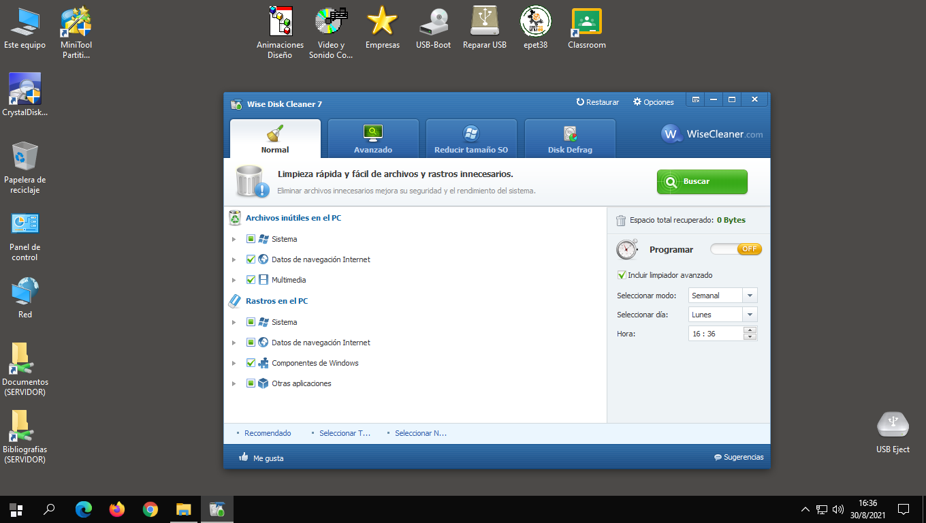Open Bibliografias (SERVIDOR) folder shortcut
Screen dimensions: 926x523
point(25,437)
